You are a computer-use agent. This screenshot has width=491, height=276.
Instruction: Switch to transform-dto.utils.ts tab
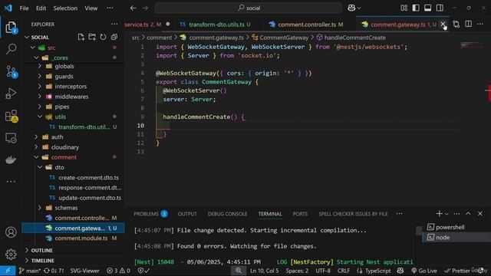tap(216, 25)
